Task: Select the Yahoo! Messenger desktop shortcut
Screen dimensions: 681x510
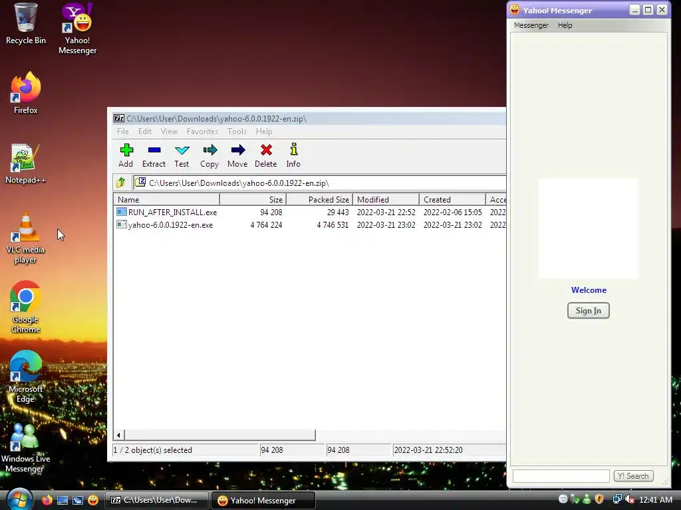Action: pyautogui.click(x=77, y=29)
